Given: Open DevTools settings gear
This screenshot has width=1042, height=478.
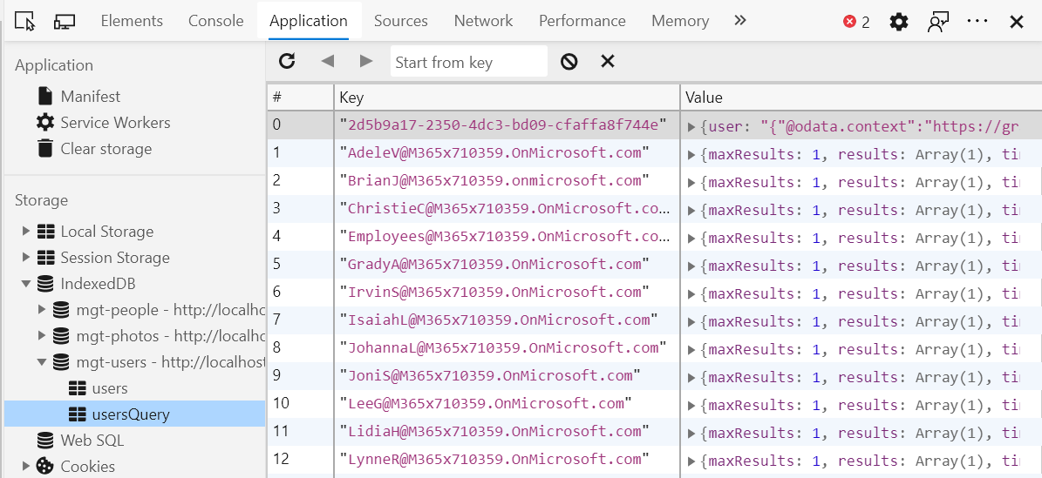Looking at the screenshot, I should coord(898,22).
